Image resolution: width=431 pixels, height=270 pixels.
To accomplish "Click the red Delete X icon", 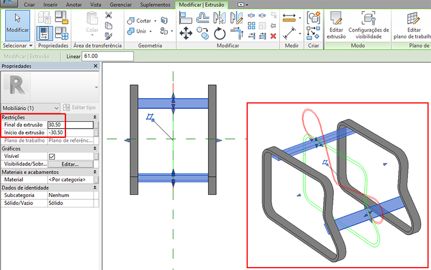I will 273,35.
